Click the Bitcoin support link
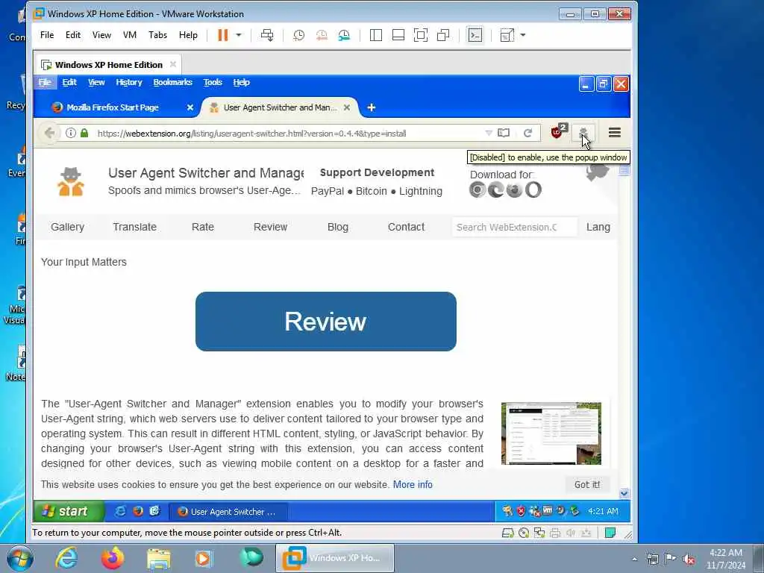The height and width of the screenshot is (573, 764). tap(372, 191)
